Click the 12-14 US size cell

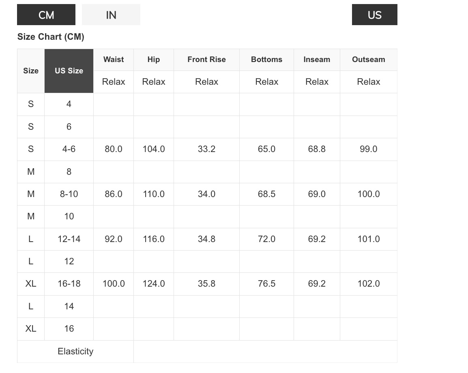tap(69, 239)
